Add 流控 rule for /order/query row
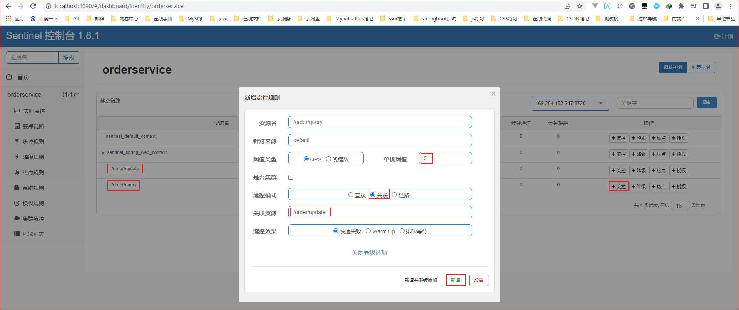The height and width of the screenshot is (310, 739). pos(619,186)
